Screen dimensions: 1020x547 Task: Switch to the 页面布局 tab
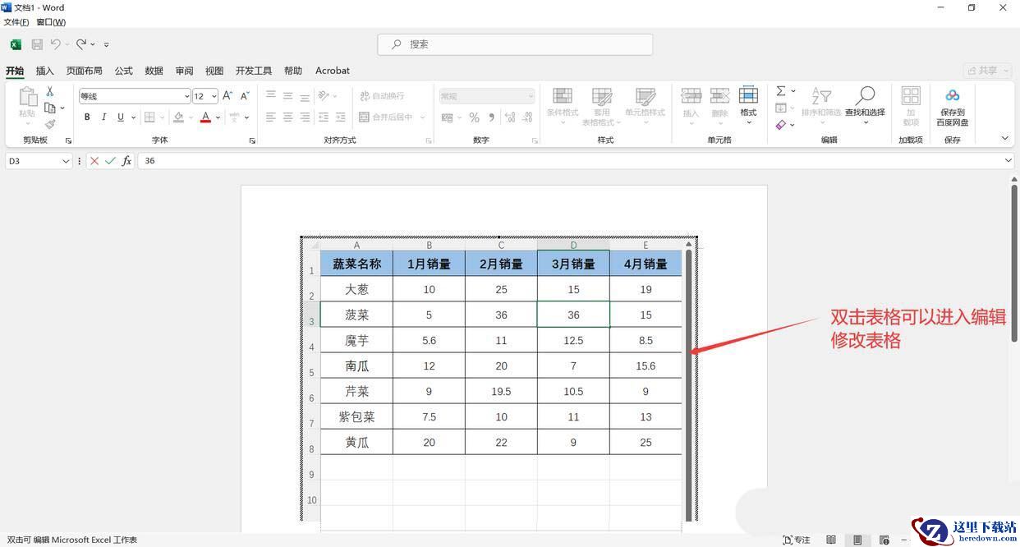(85, 71)
